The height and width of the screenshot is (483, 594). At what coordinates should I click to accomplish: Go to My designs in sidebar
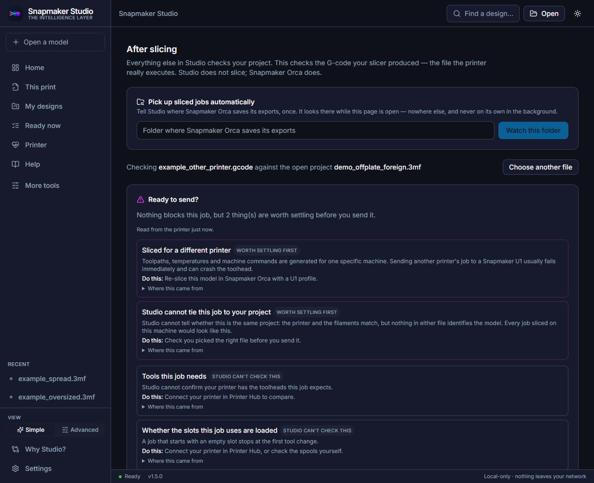pyautogui.click(x=55, y=106)
